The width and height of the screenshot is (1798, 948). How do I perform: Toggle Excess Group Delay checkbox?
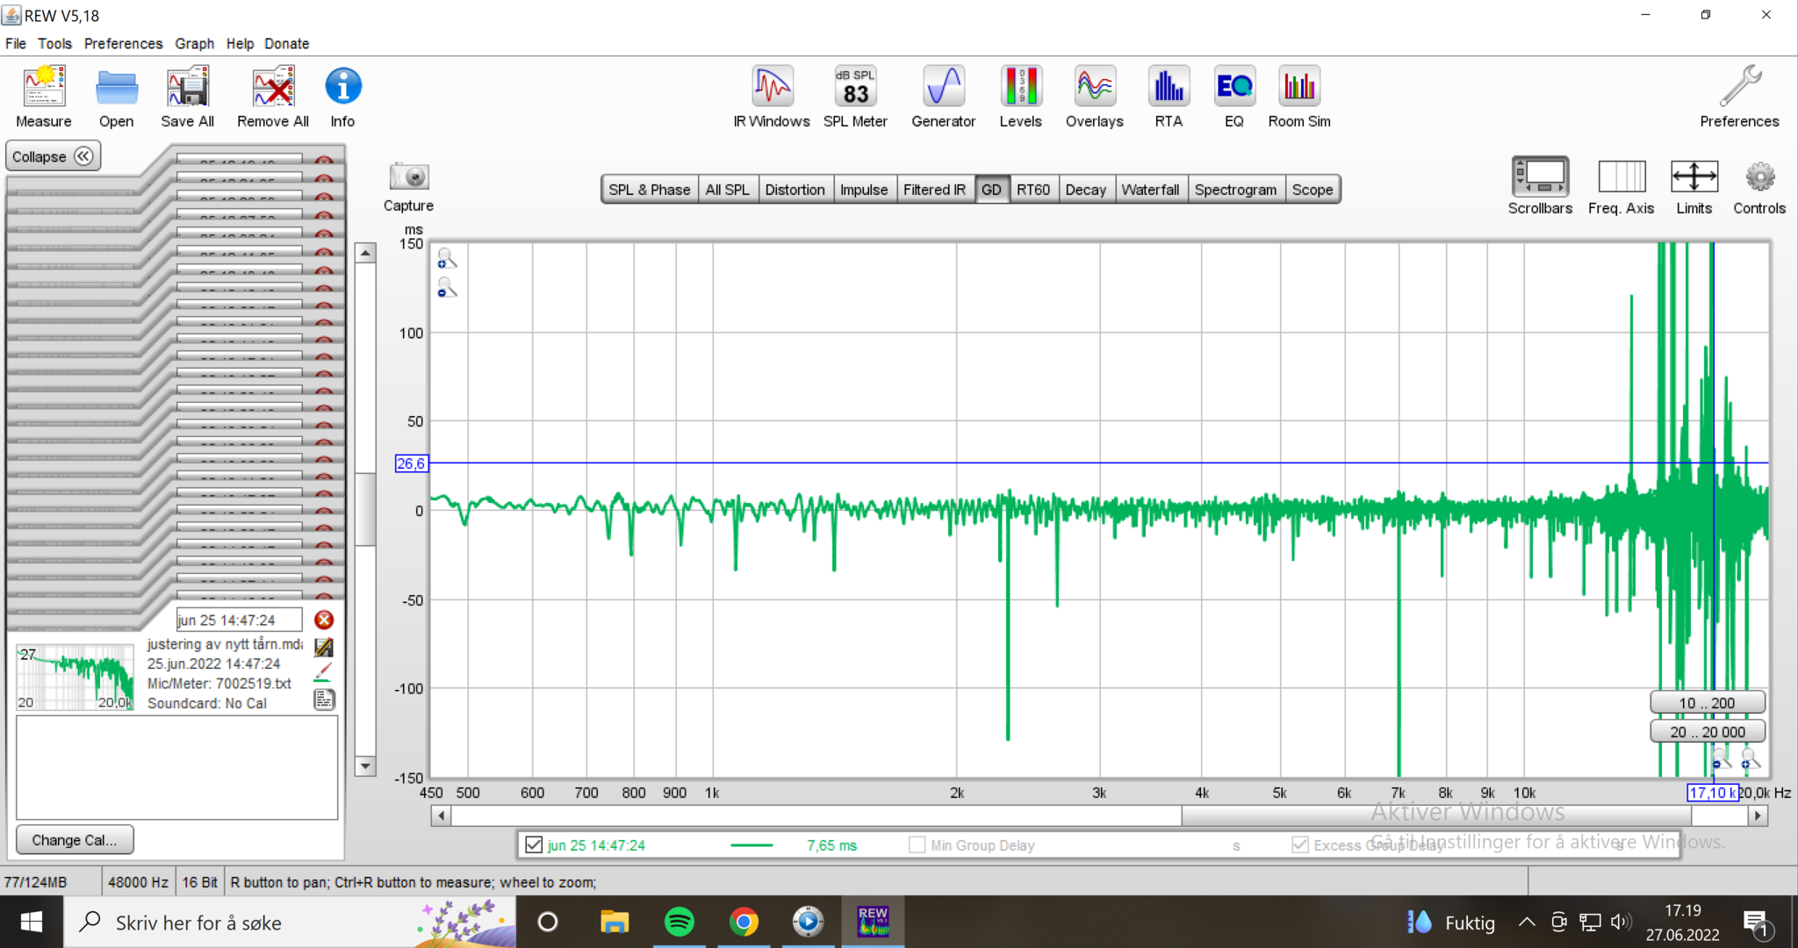point(1300,844)
